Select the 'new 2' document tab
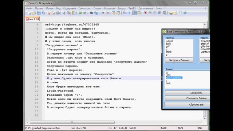 [32, 19]
